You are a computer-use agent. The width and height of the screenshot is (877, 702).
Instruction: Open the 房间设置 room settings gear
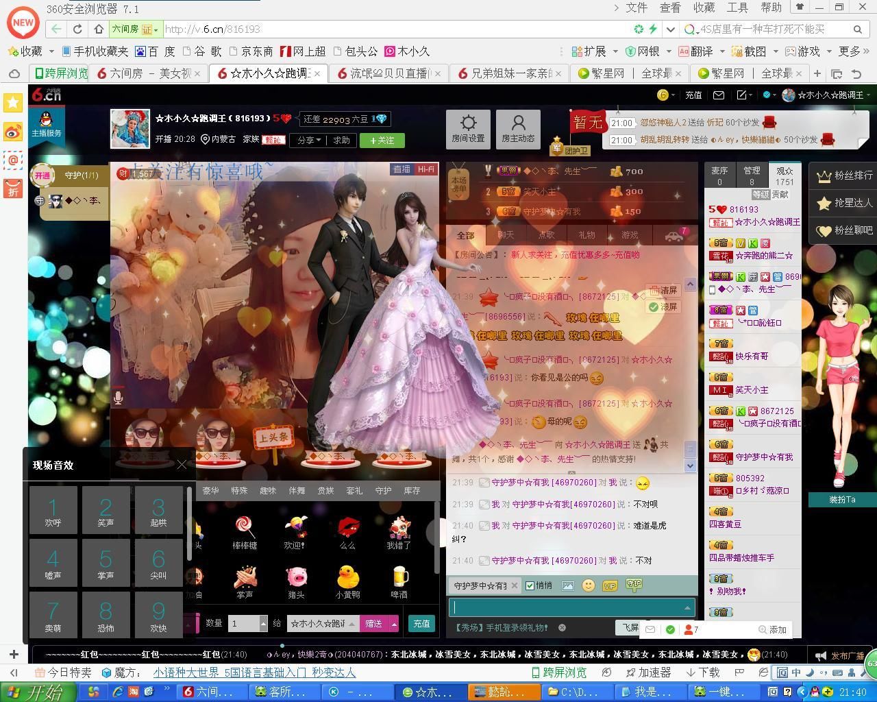[468, 128]
